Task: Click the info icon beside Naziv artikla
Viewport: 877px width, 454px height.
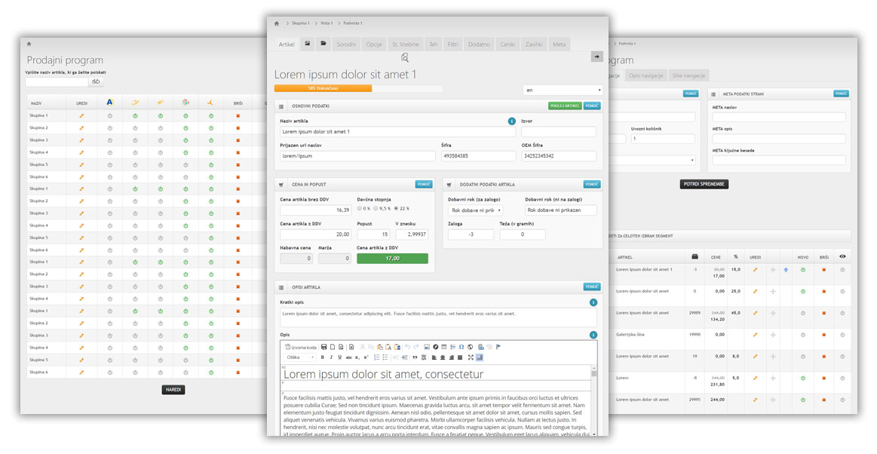Action: (x=511, y=121)
